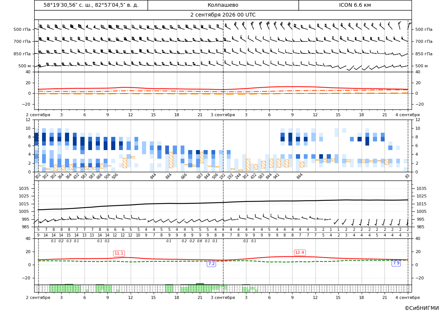Image resolution: width=439 pixels, height=311 pixels.
Task: Select the Колпашево station title cell
Action: (223, 5)
